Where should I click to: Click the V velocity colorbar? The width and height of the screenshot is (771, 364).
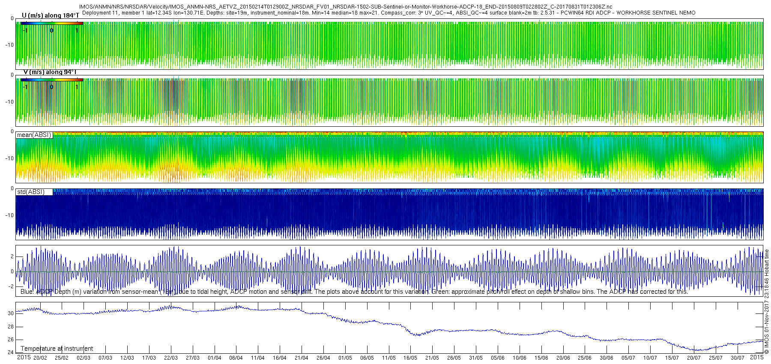pos(51,80)
